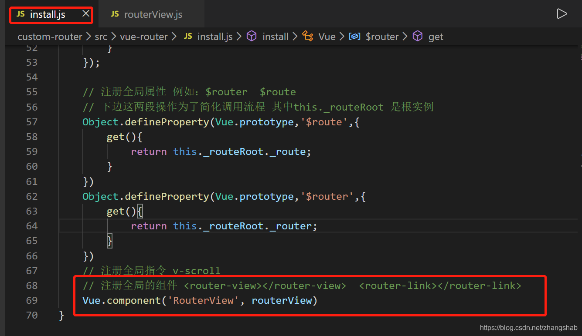582x336 pixels.
Task: Open src folder in breadcrumb
Action: (101, 37)
